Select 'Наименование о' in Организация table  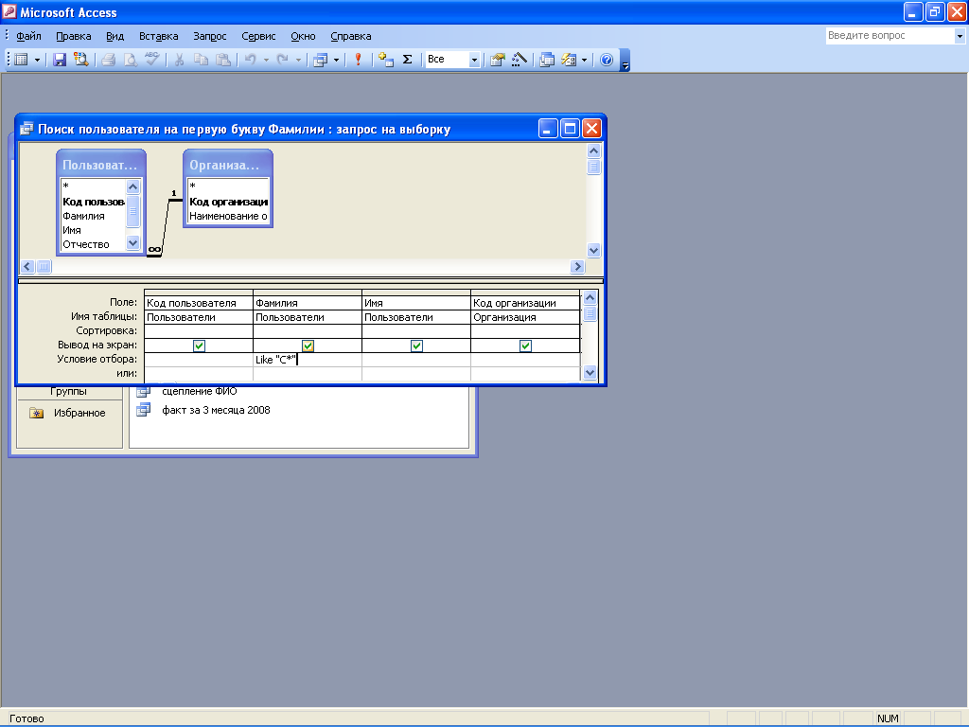point(228,216)
